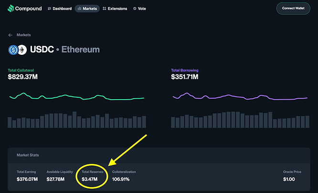Click the collateral bar chart
Image resolution: width=318 pixels, height=193 pixels.
(x=77, y=120)
